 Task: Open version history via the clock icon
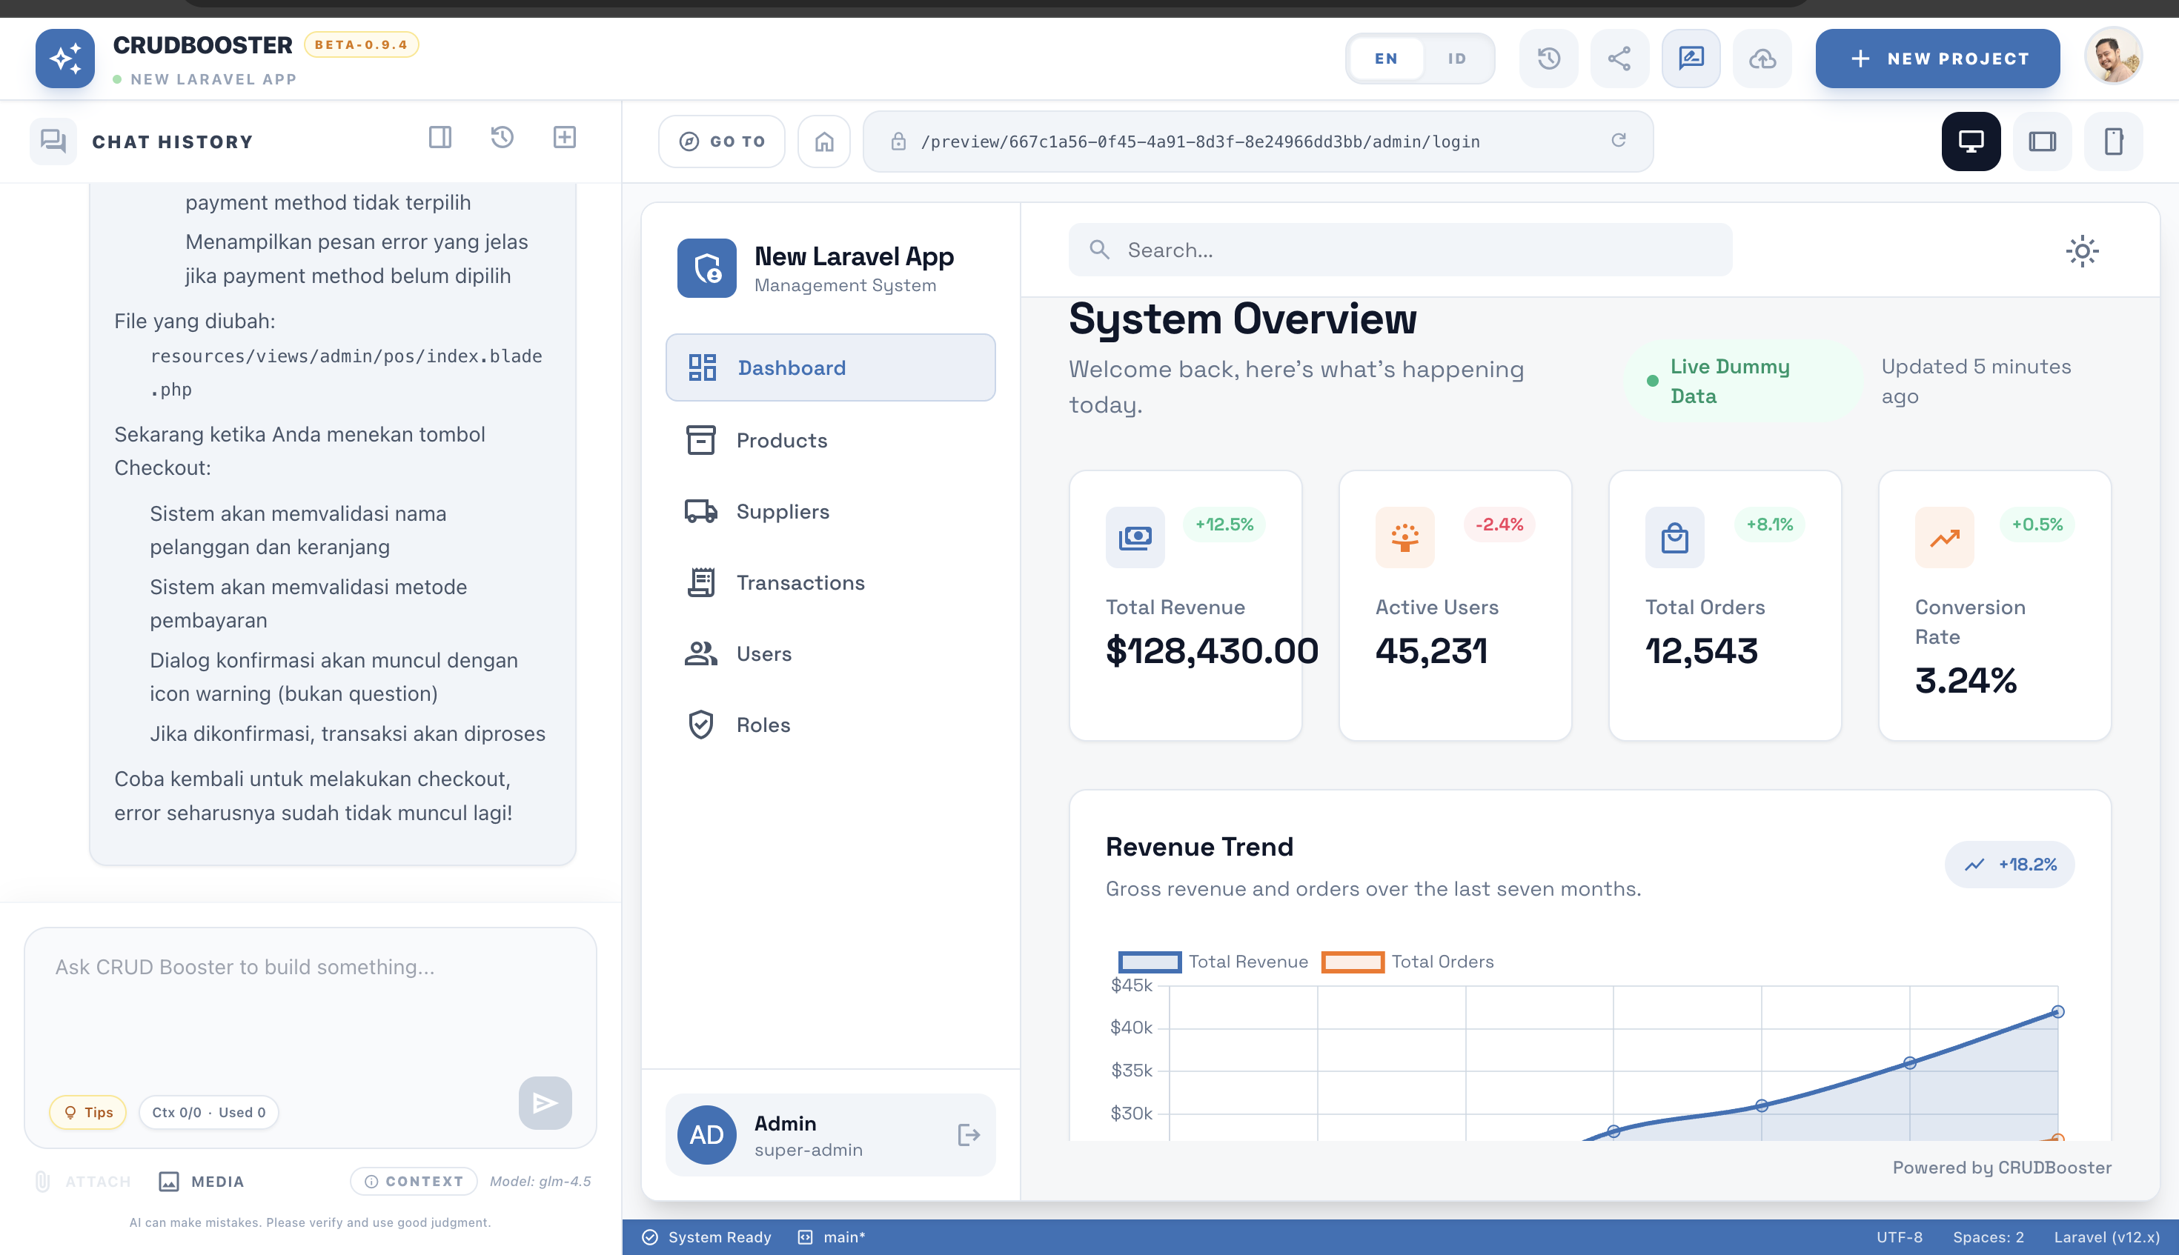pos(1548,58)
